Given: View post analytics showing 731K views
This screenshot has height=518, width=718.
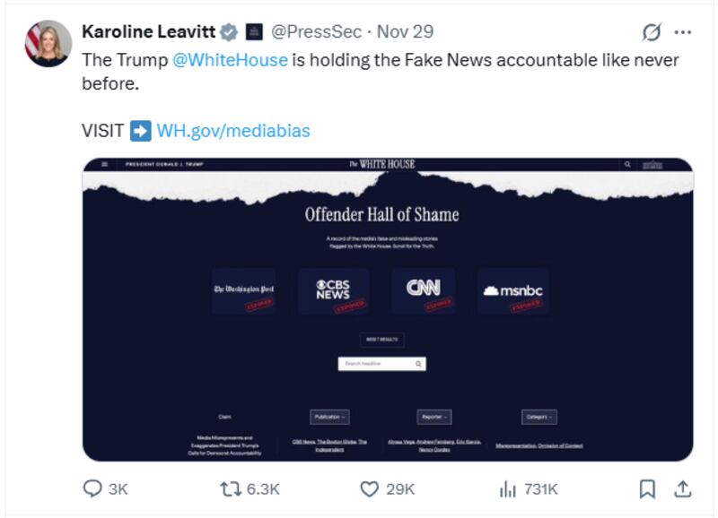Looking at the screenshot, I should 506,488.
